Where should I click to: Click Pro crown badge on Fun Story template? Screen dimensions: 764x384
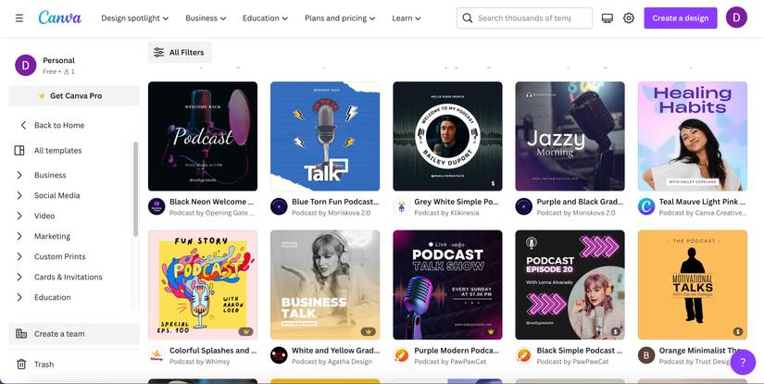click(x=246, y=331)
